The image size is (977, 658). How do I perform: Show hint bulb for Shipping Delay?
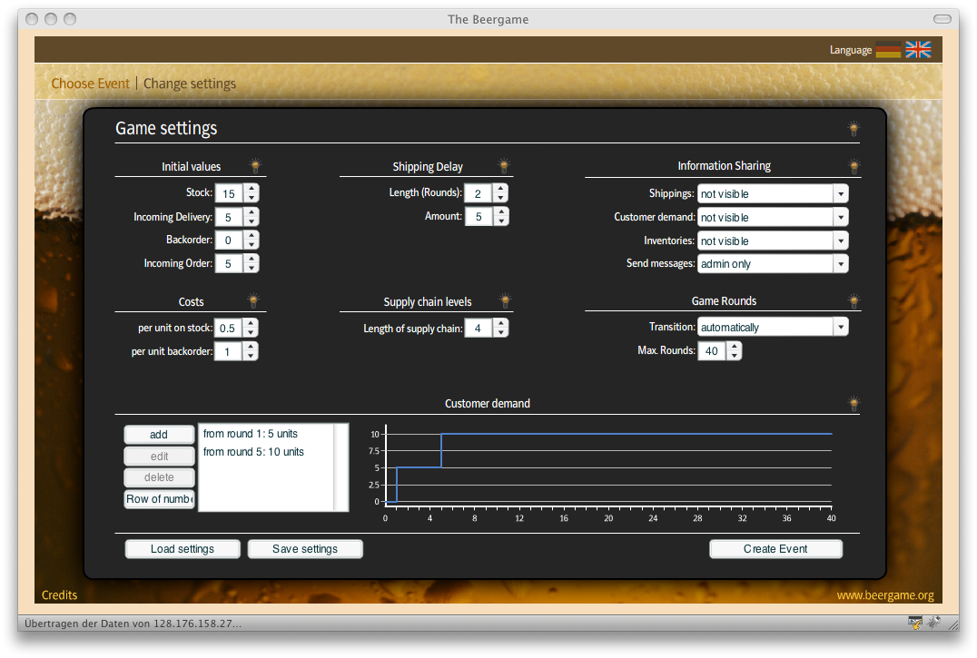pyautogui.click(x=504, y=165)
